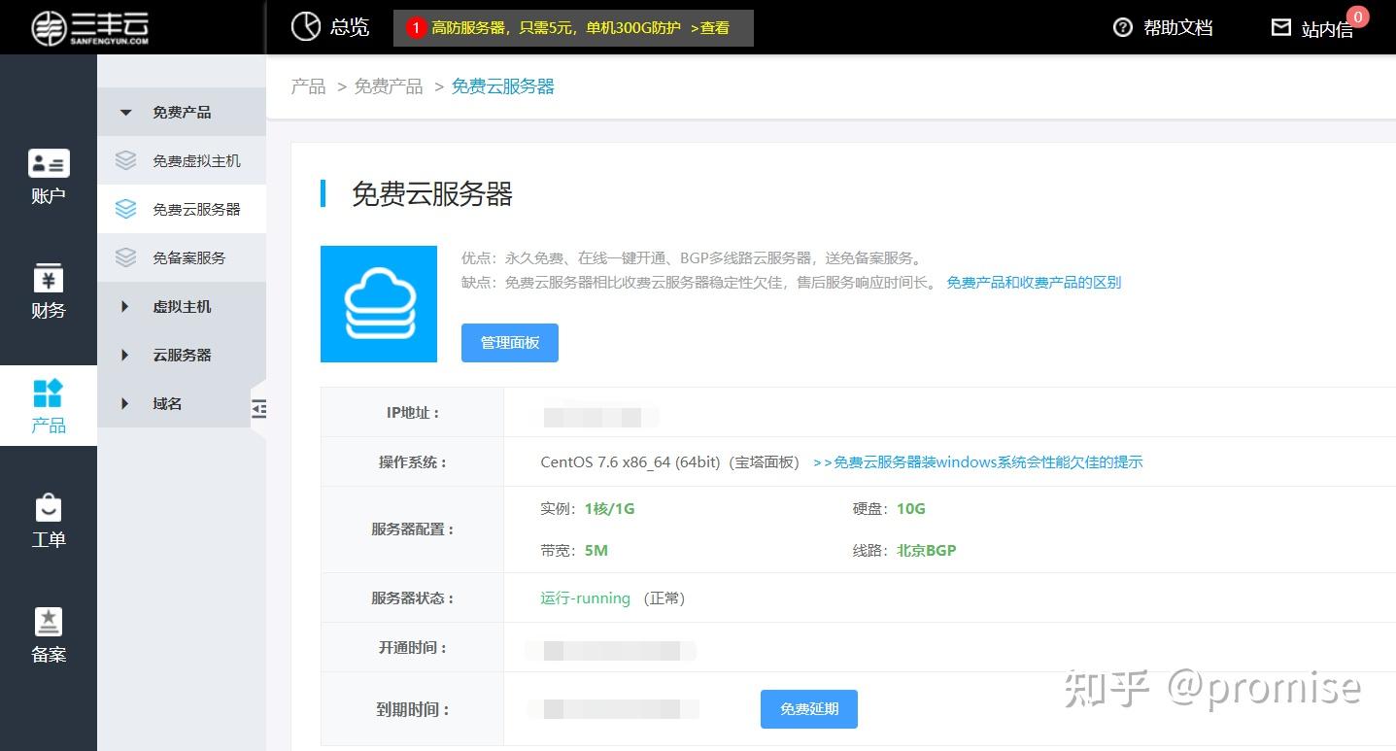The width and height of the screenshot is (1396, 751).
Task: Click 帮助文档 text in the top bar
Action: (1178, 27)
